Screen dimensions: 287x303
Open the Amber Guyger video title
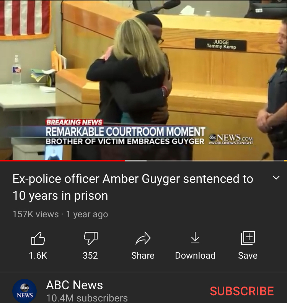click(x=133, y=187)
